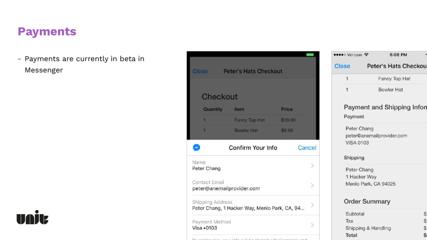Click the $19.99 price cell
This screenshot has height=240, width=427.
288,120
